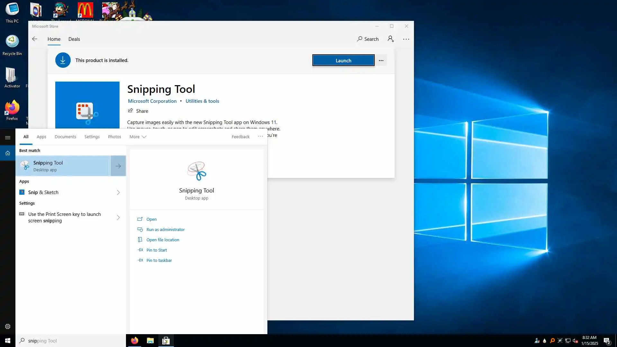Click the Microsoft Store back arrow
617x347 pixels.
35,39
